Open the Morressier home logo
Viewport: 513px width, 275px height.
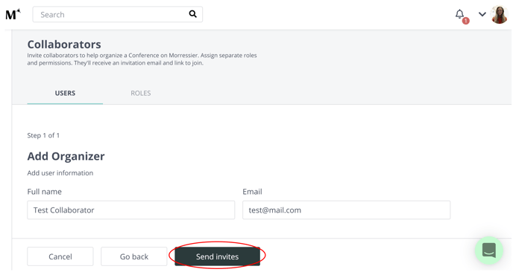13,14
